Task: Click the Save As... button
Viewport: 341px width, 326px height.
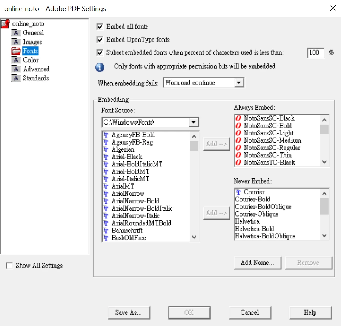Action: (x=129, y=313)
